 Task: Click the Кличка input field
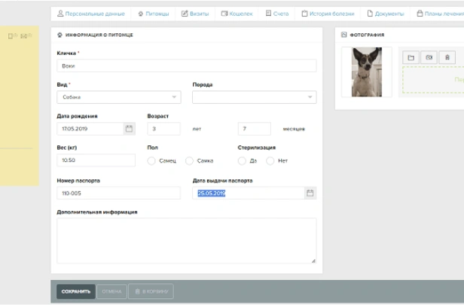(186, 66)
